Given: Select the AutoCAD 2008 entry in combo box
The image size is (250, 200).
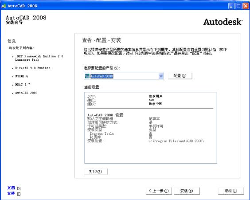Looking at the screenshot, I should click(x=102, y=76).
